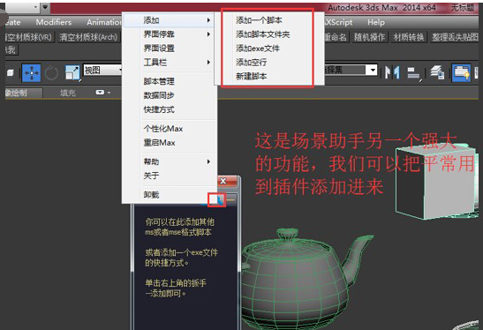Select the Move tool in main toolbar
This screenshot has height=330, width=483.
(31, 73)
